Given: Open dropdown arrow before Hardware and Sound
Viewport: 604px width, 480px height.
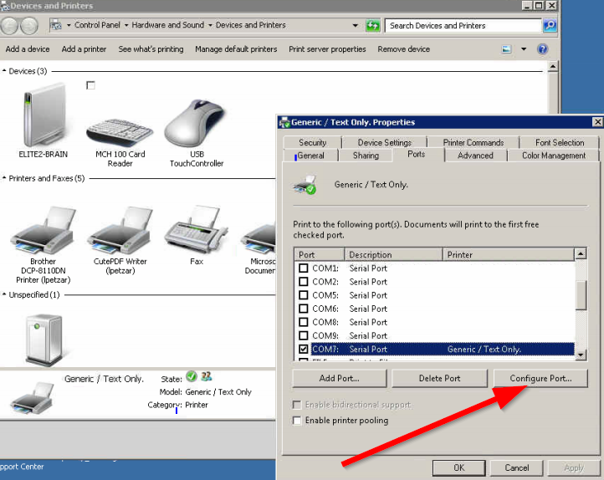Looking at the screenshot, I should click(126, 25).
